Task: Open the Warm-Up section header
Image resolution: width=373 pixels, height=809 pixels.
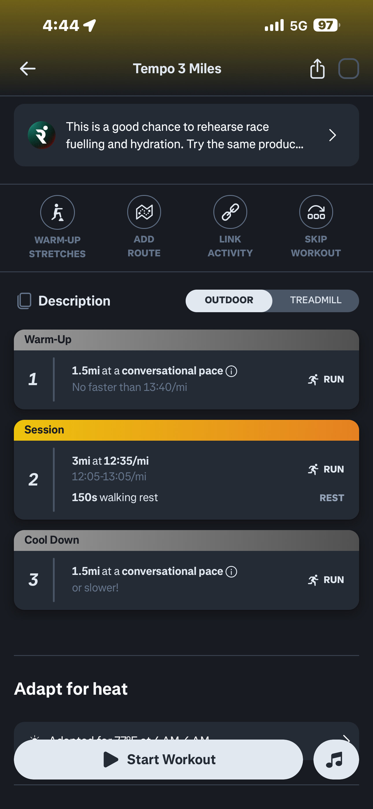Action: (186, 340)
